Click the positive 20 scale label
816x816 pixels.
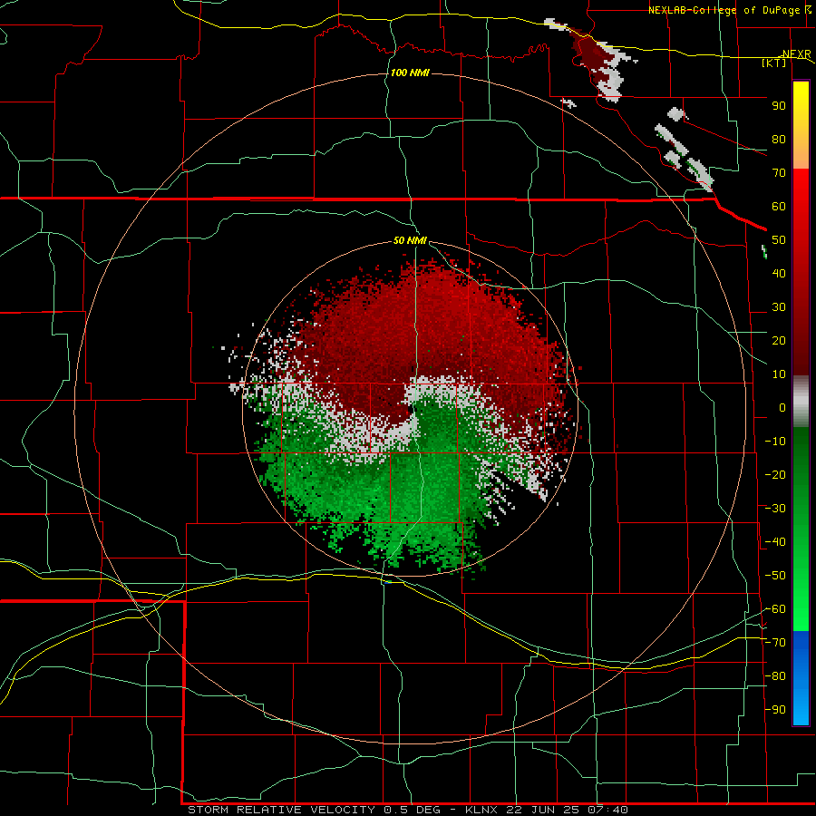(x=779, y=341)
